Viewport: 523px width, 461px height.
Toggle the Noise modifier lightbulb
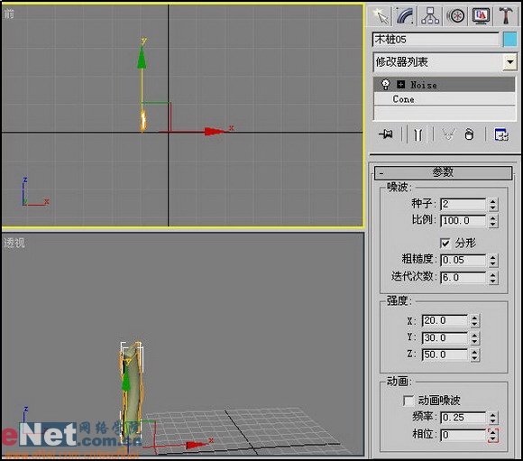385,84
